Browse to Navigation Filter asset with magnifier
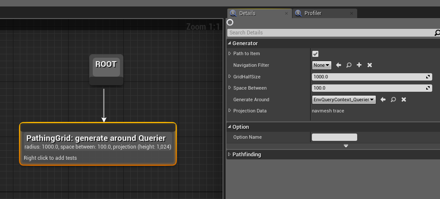Viewport: 440px width, 199px height. point(349,65)
